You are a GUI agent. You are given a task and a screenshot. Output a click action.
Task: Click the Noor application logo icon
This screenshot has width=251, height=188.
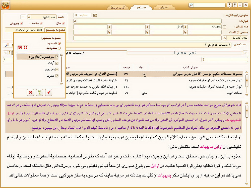[x=5, y=6]
